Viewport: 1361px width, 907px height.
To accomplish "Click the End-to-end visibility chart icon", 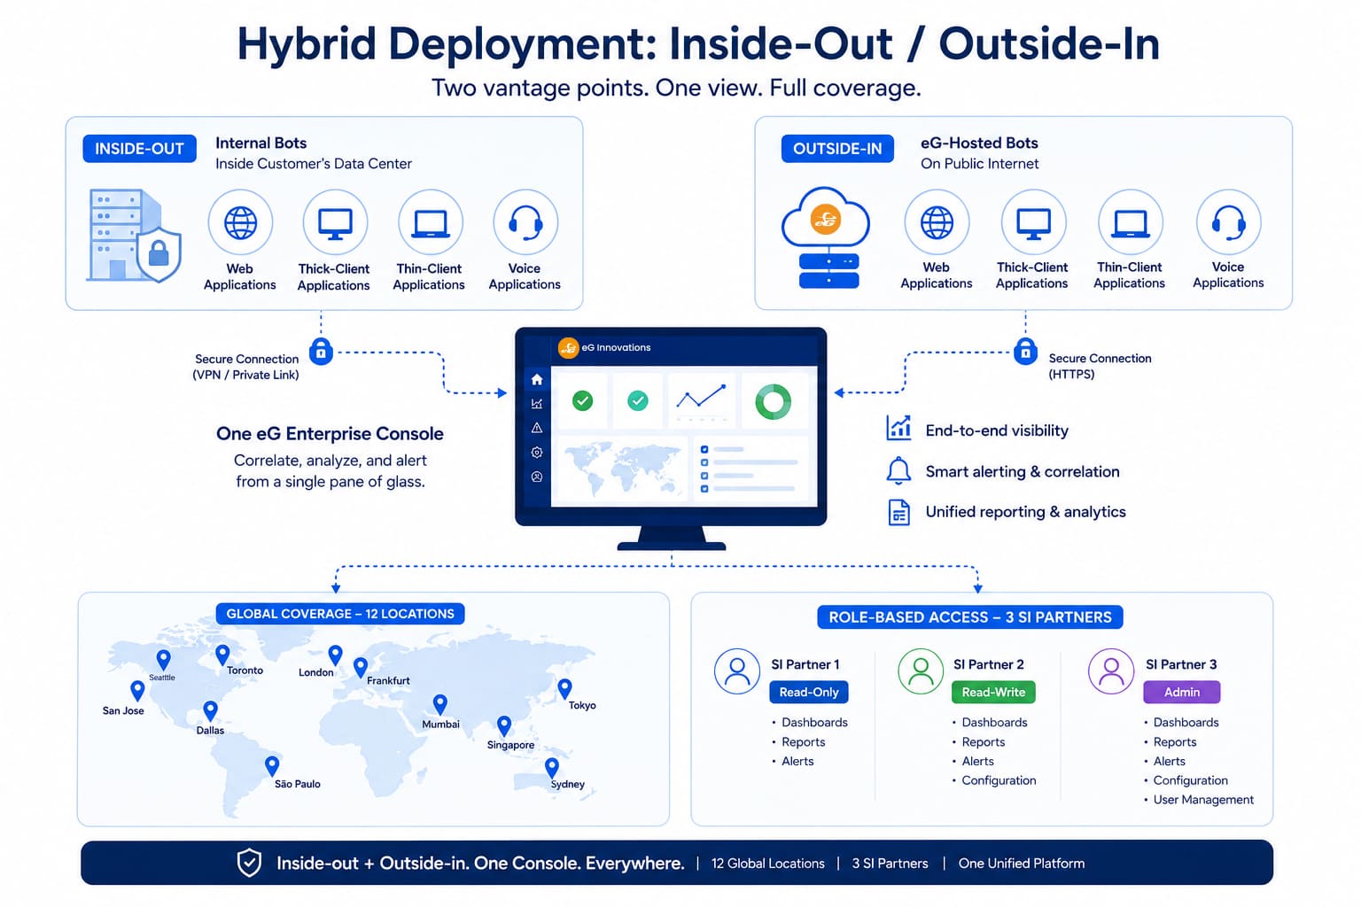I will pyautogui.click(x=899, y=428).
